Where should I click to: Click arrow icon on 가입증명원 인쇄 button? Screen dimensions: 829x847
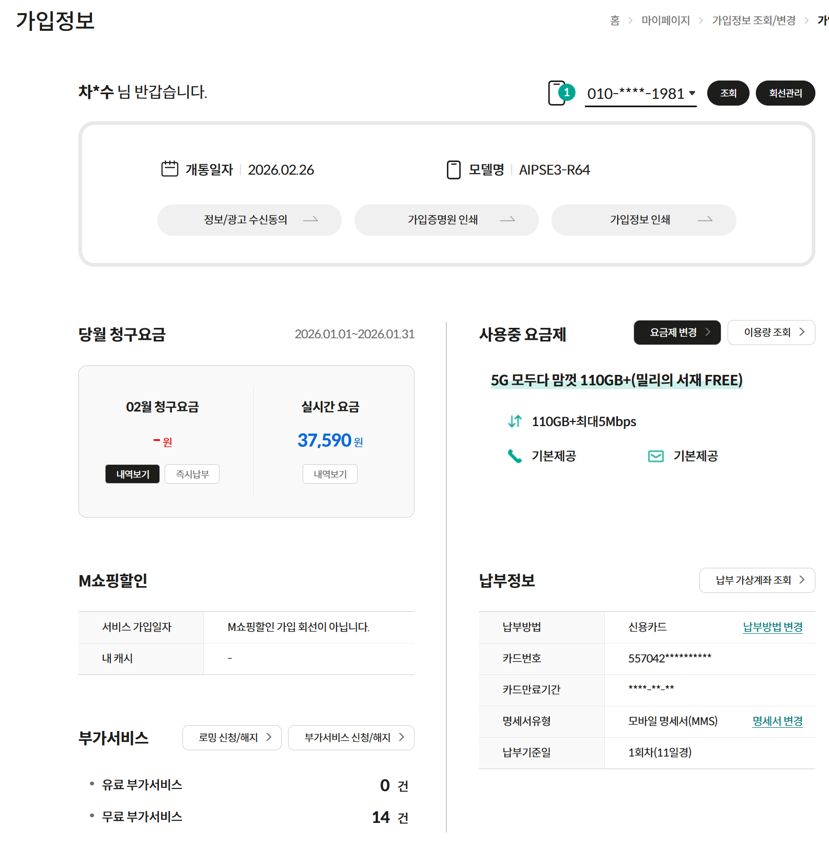pos(508,220)
